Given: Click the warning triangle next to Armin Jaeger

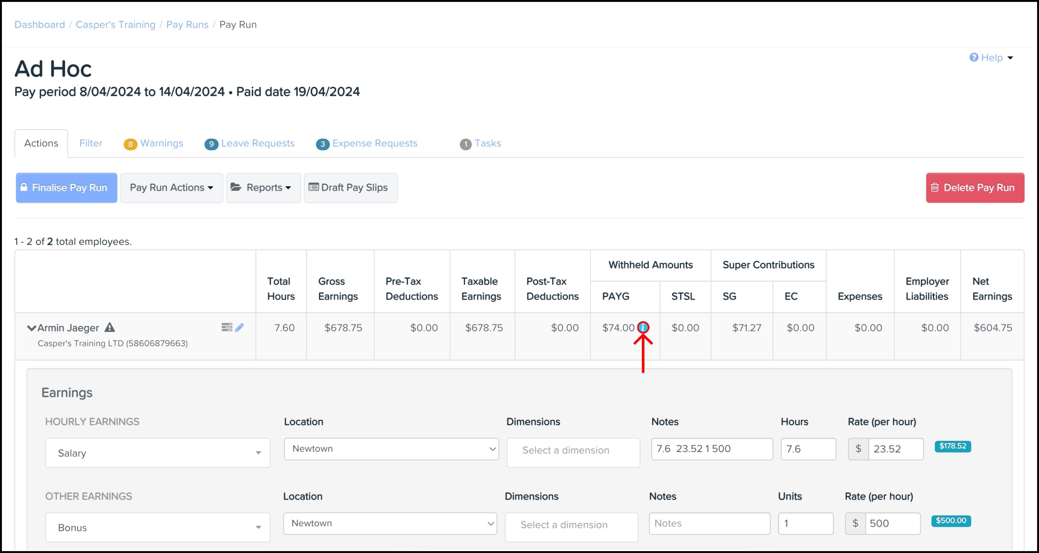Looking at the screenshot, I should (110, 327).
